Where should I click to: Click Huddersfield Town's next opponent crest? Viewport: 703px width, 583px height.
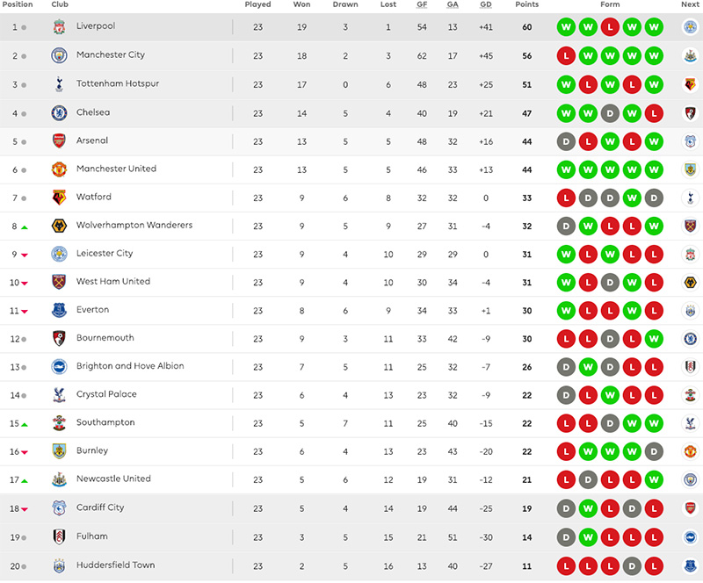click(691, 565)
